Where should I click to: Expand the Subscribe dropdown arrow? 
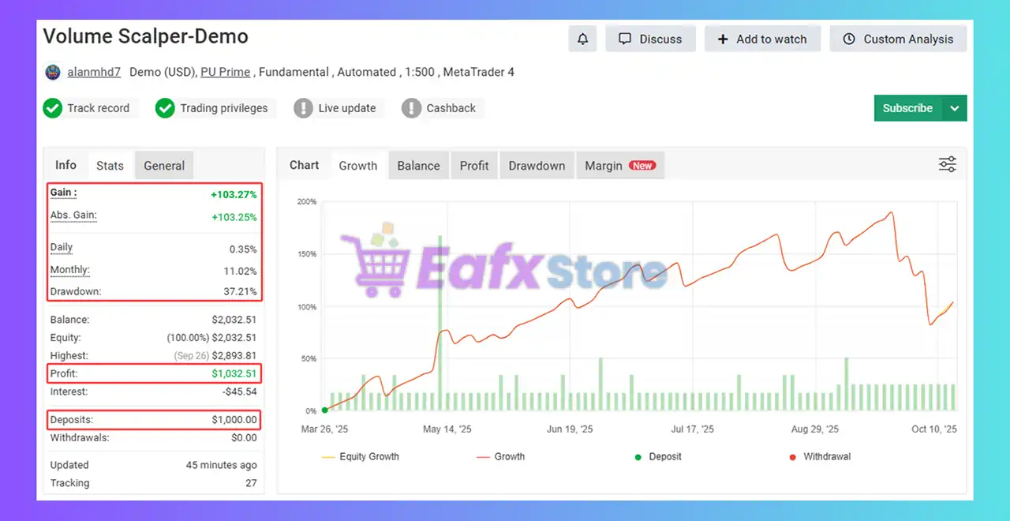pos(955,108)
